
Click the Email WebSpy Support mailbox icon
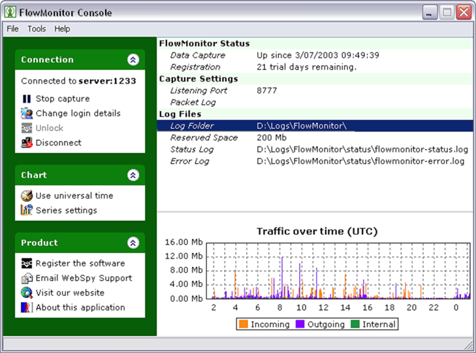(x=27, y=278)
